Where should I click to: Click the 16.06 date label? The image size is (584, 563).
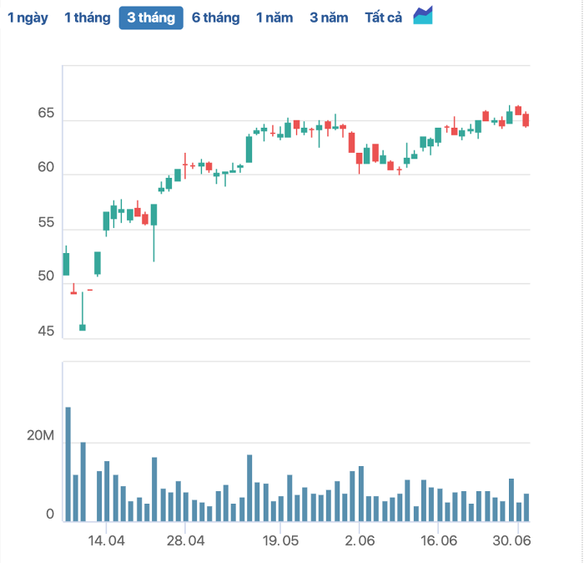tap(438, 540)
